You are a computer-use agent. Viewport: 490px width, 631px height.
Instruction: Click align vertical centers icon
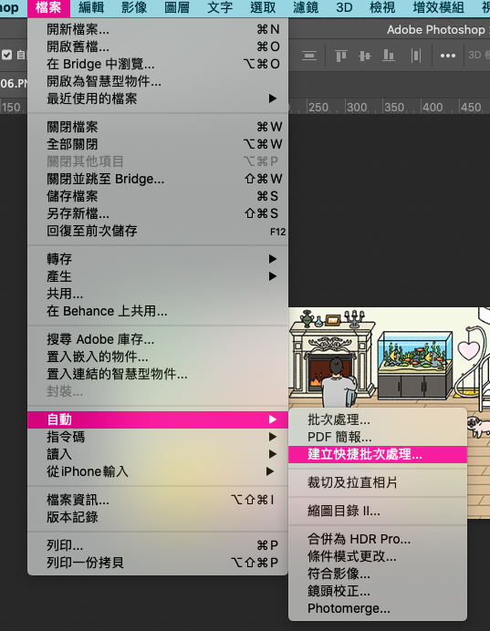coord(365,55)
